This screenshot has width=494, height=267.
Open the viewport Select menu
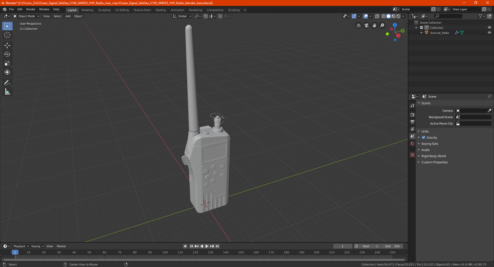pos(57,16)
